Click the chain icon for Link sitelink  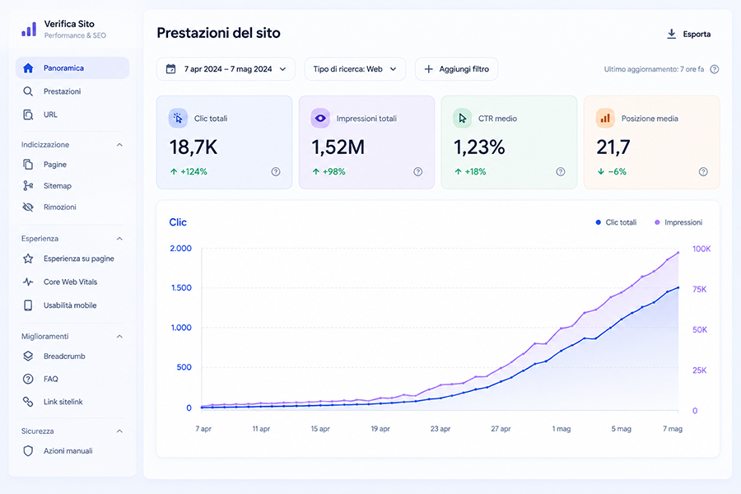[28, 401]
